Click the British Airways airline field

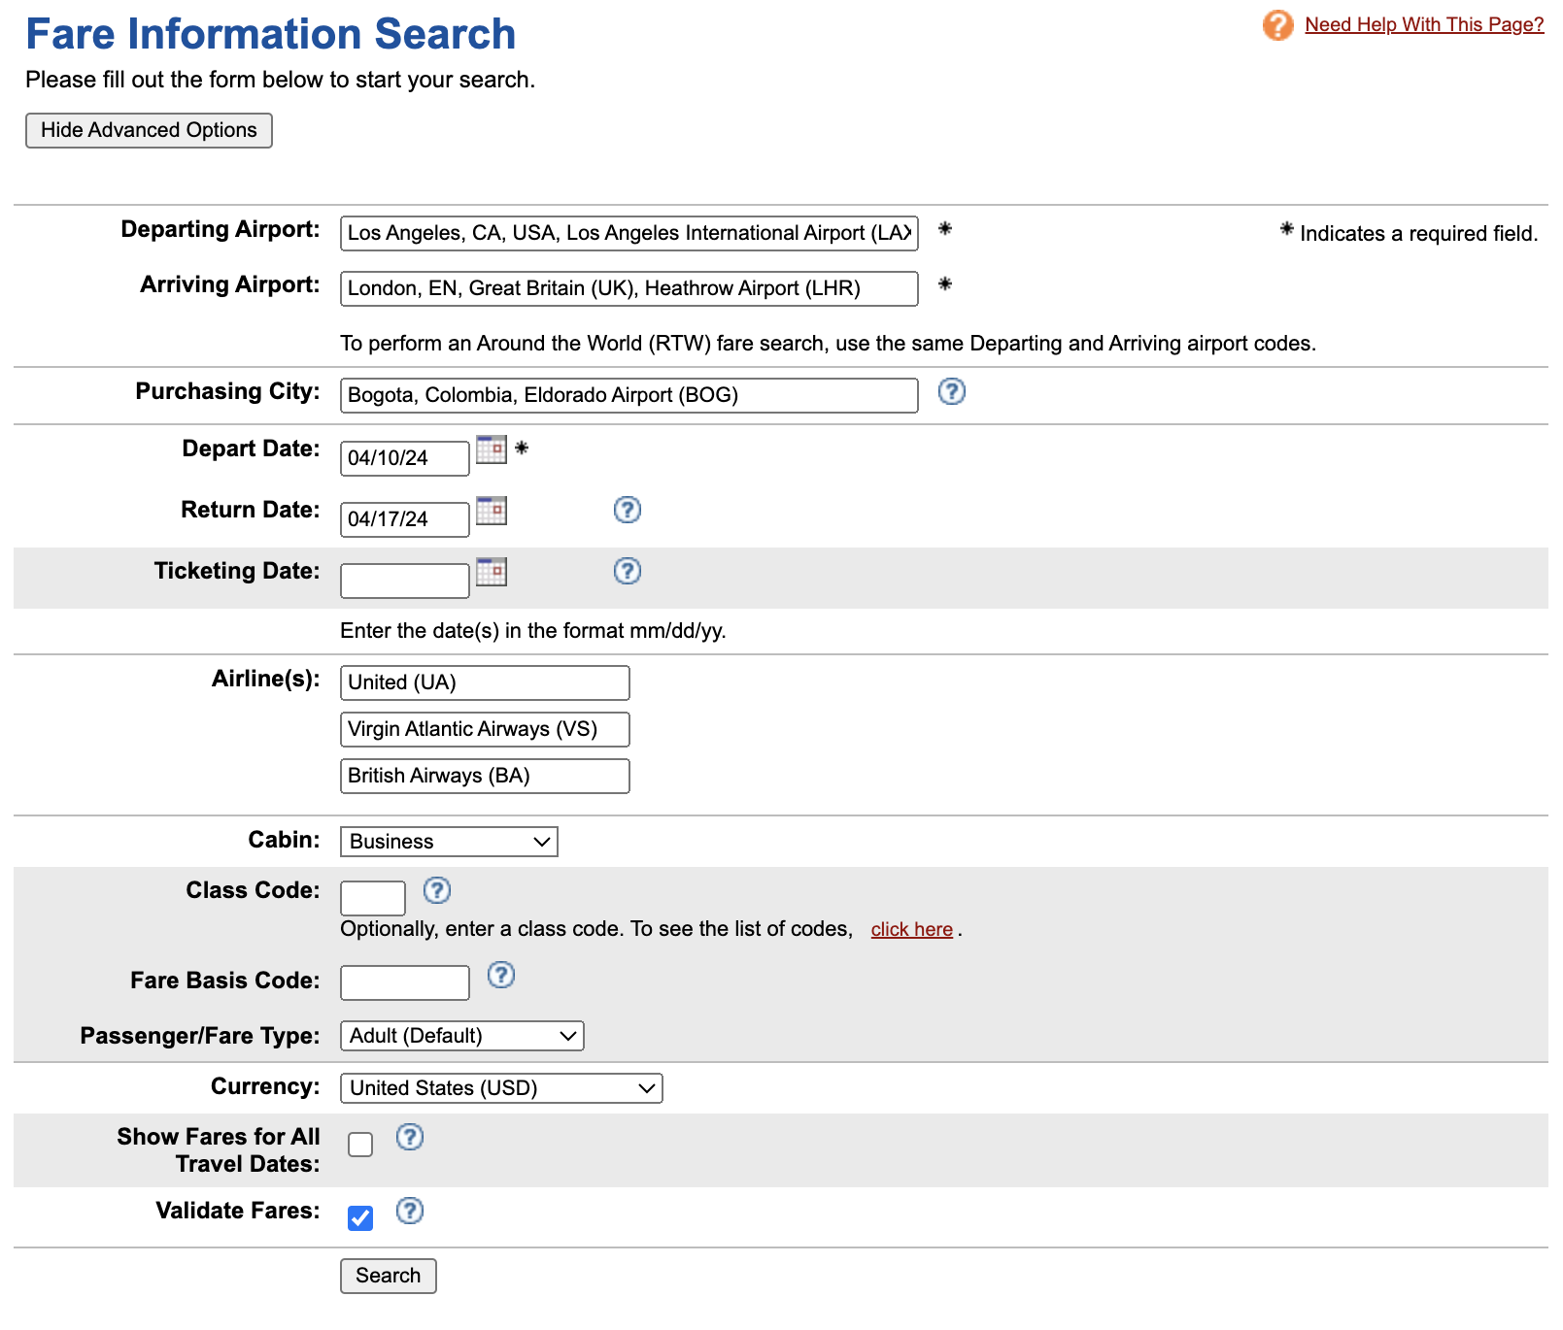coord(485,776)
